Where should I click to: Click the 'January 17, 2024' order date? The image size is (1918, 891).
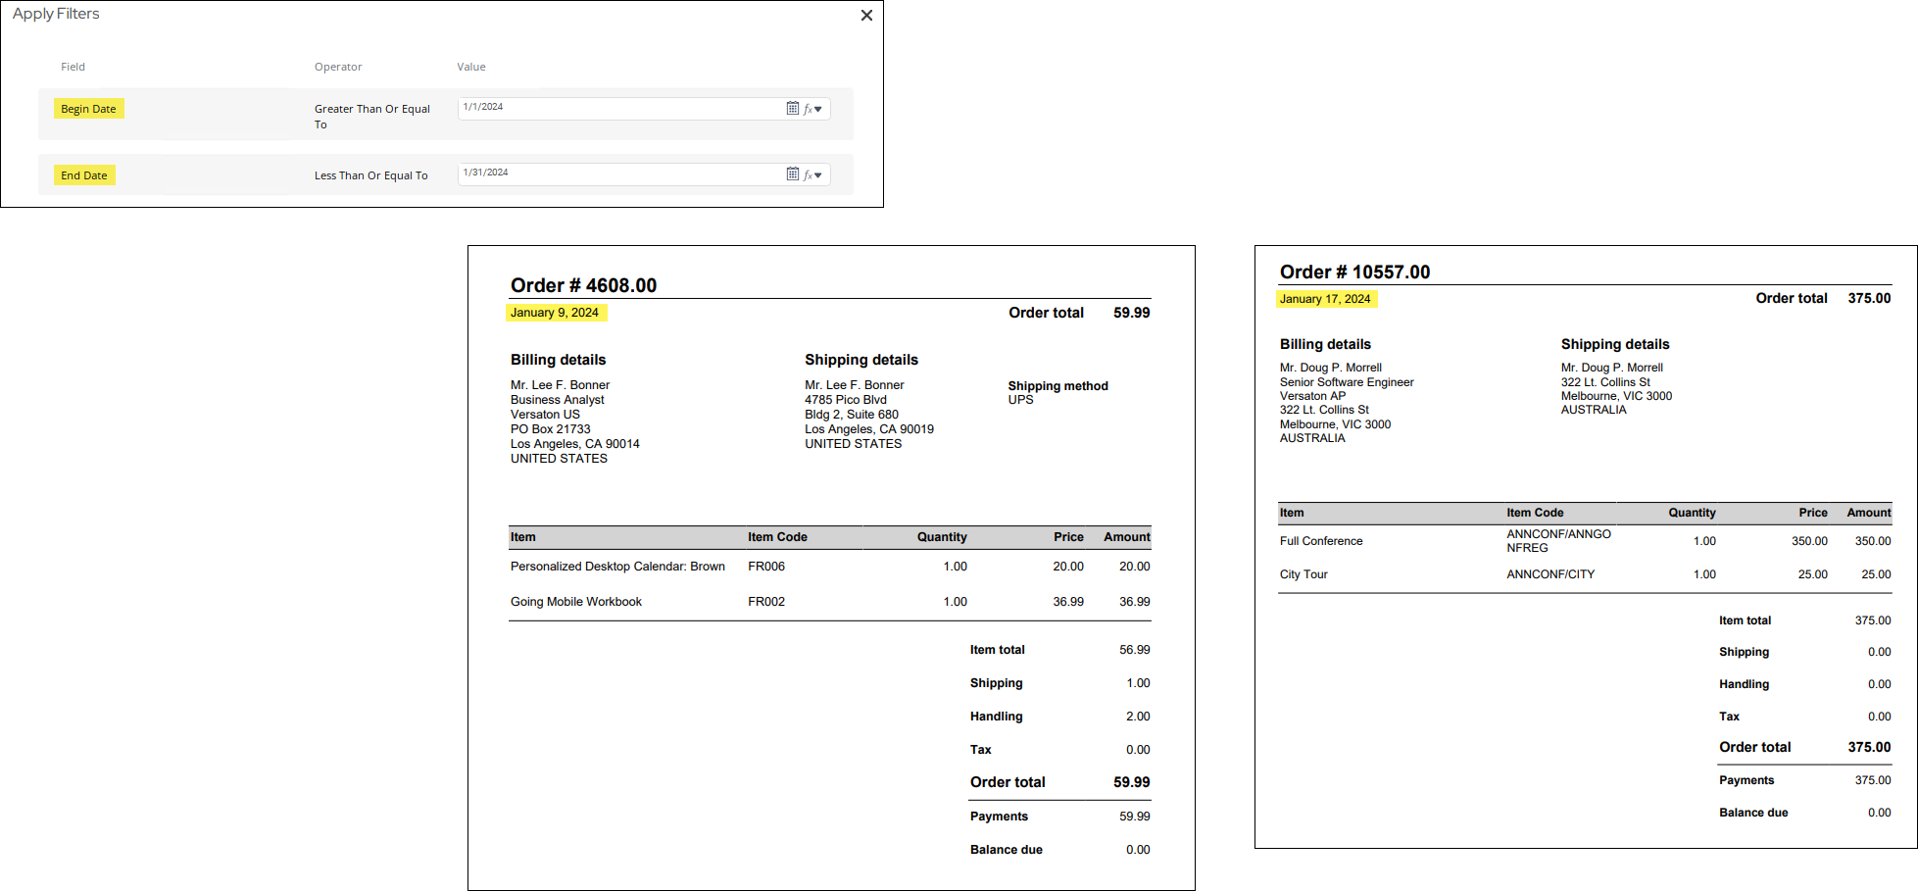click(1325, 299)
